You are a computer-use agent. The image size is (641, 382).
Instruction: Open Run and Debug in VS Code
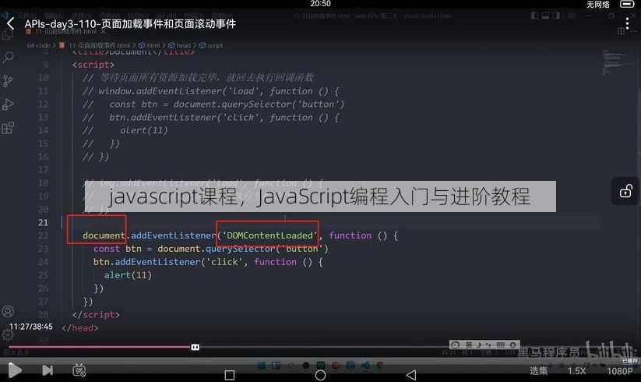click(x=8, y=104)
